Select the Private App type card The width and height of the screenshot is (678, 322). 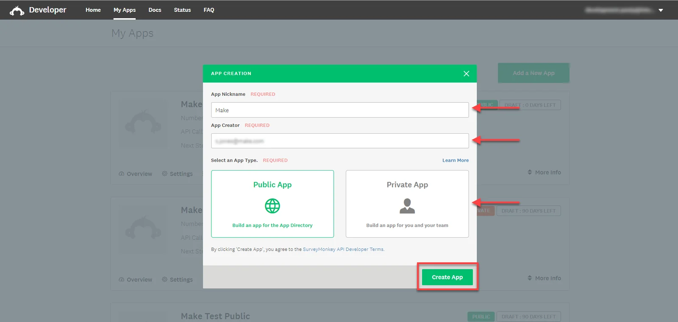407,204
